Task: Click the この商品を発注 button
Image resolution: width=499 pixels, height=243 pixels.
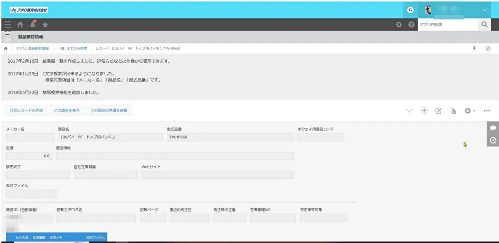Action: [x=66, y=110]
